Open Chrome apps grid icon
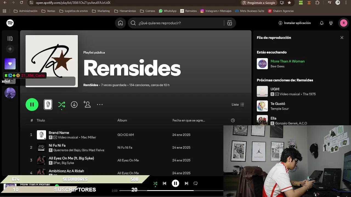Screen dimensions: 351x197 click(4, 11)
